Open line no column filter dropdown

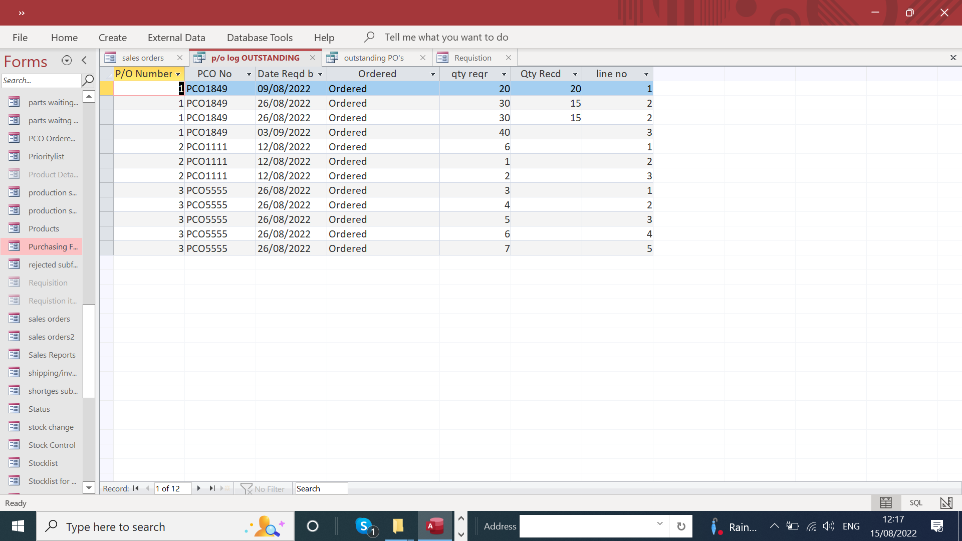(646, 74)
